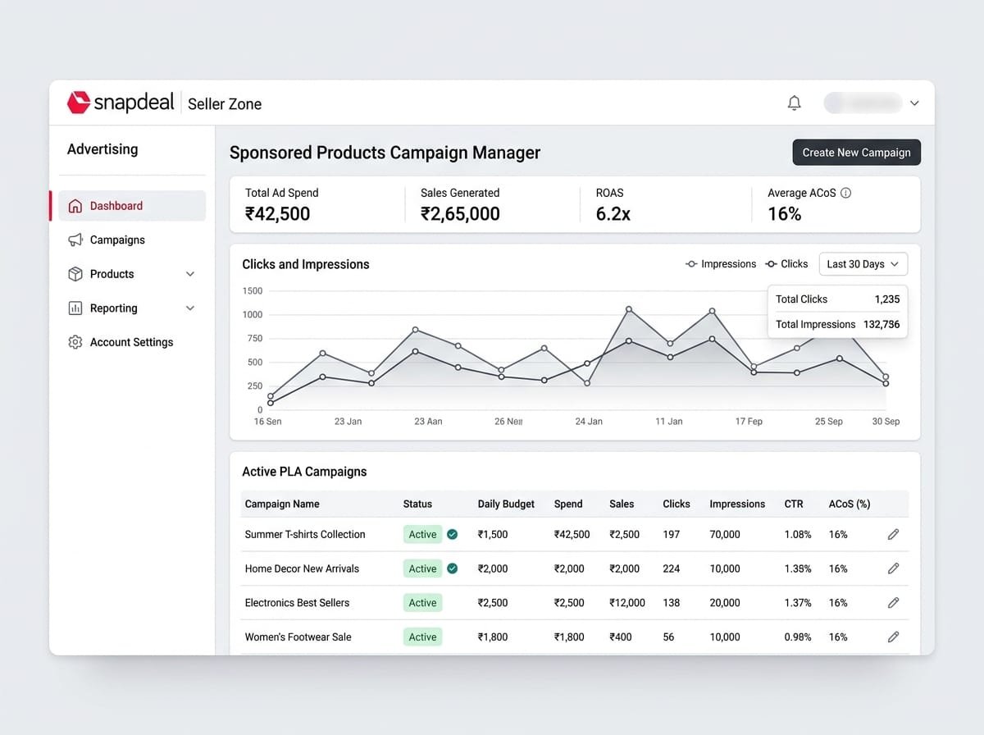
Task: Open the notifications bell
Action: click(x=794, y=103)
